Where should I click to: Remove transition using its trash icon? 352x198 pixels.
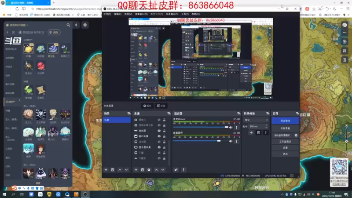coord(258,133)
